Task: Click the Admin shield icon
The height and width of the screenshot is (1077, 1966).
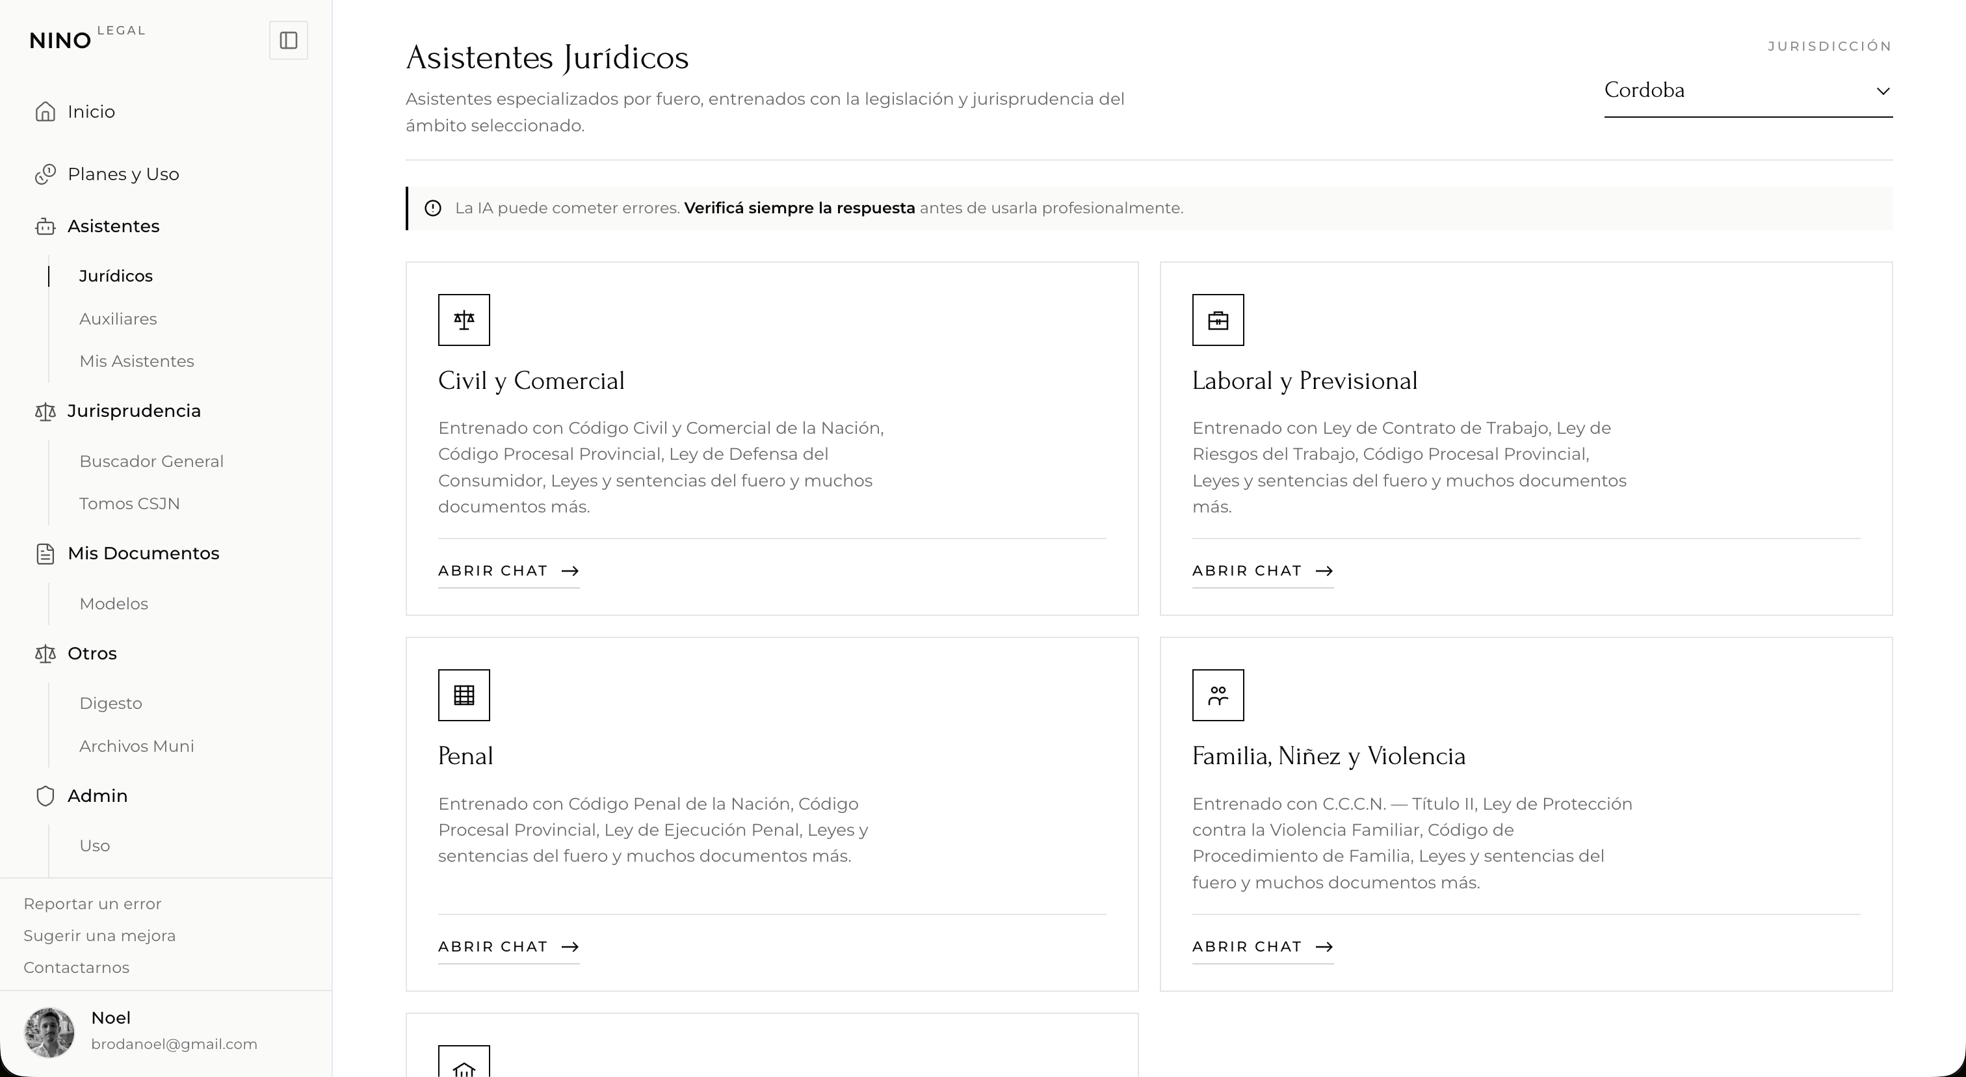Action: point(45,796)
